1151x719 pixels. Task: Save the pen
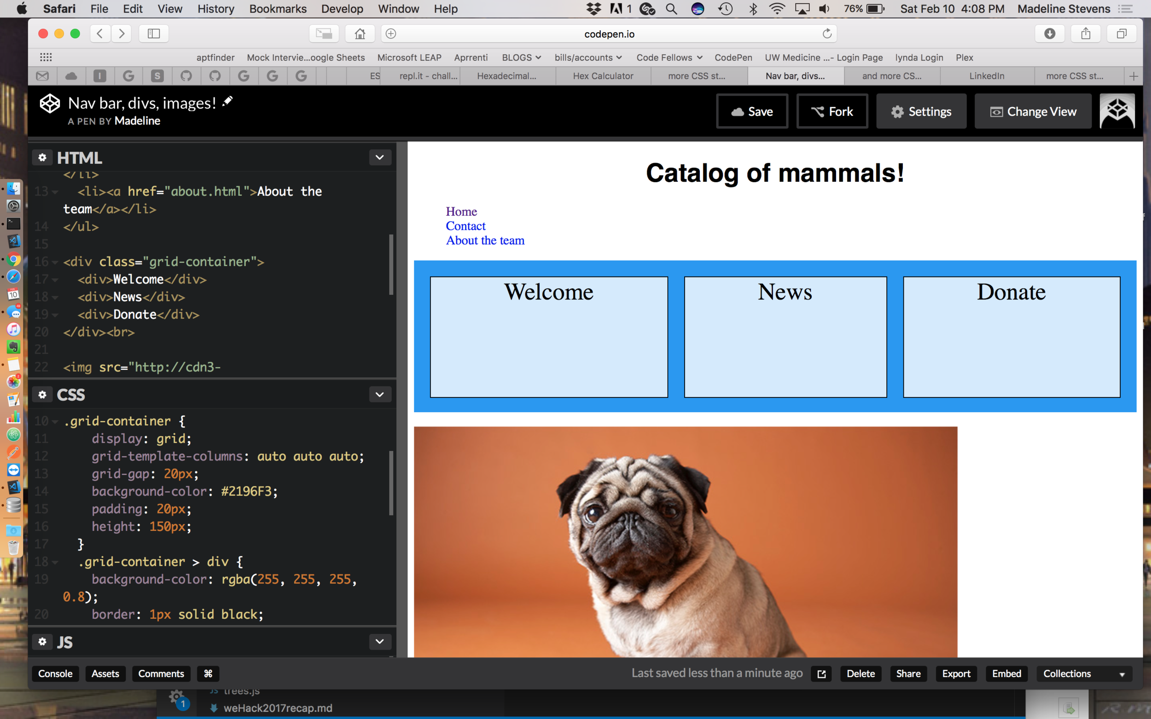click(752, 111)
